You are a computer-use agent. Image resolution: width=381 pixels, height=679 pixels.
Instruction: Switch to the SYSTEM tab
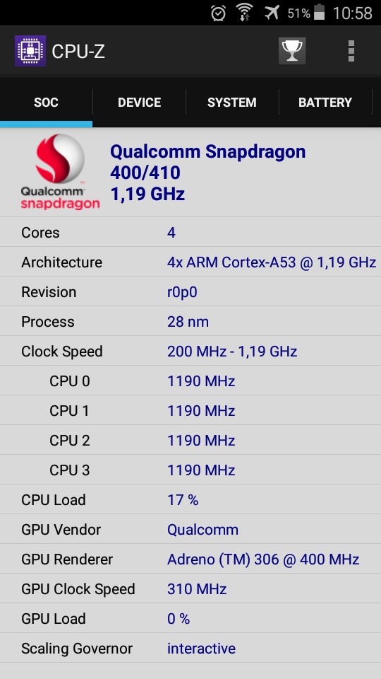[x=232, y=103]
